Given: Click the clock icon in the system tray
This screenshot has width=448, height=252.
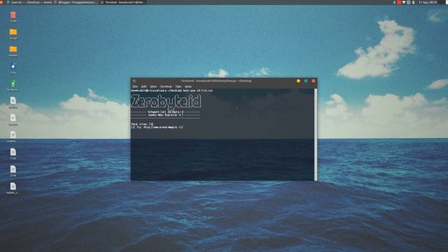Looking at the screenshot, I should (409, 2).
